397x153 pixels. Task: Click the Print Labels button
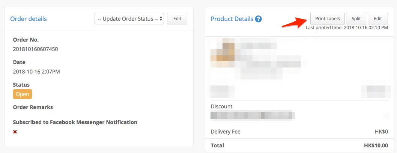tap(328, 19)
